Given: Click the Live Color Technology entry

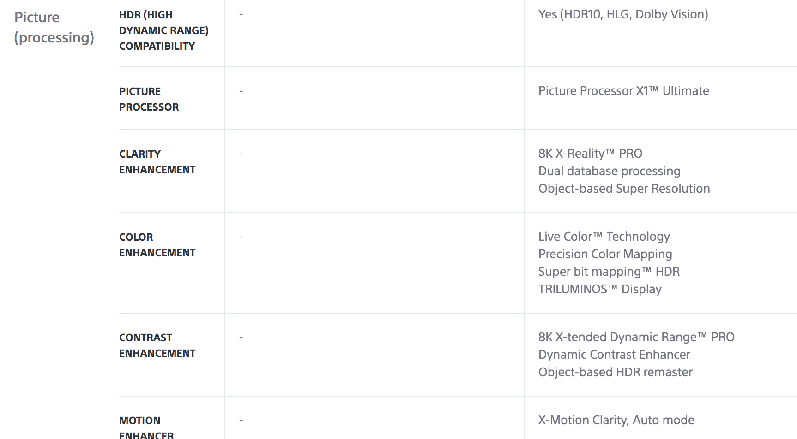Looking at the screenshot, I should pos(604,237).
